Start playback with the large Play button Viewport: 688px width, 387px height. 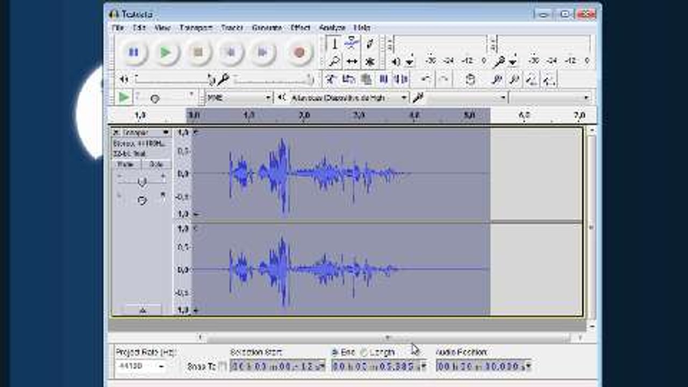point(166,52)
